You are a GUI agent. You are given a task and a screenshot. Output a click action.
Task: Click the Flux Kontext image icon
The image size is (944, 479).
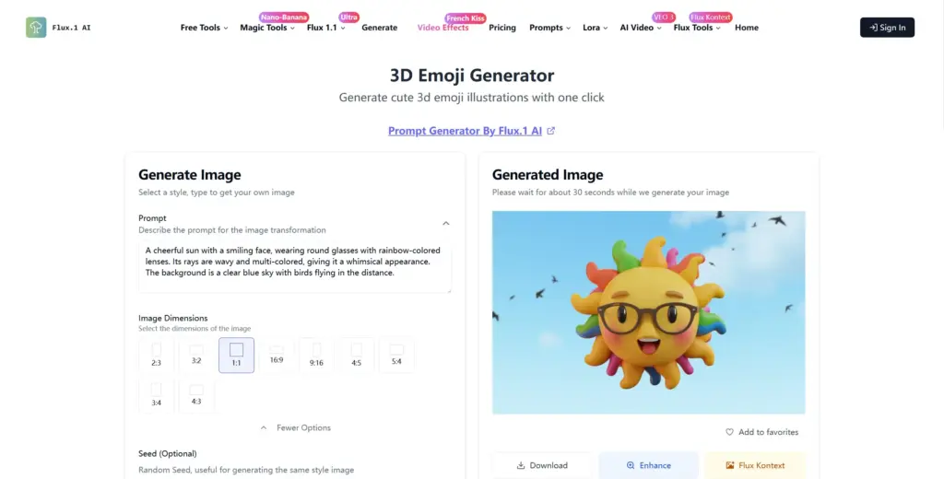tap(730, 465)
